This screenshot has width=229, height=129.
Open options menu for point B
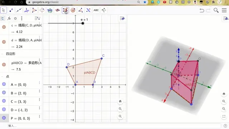[x=39, y=91]
